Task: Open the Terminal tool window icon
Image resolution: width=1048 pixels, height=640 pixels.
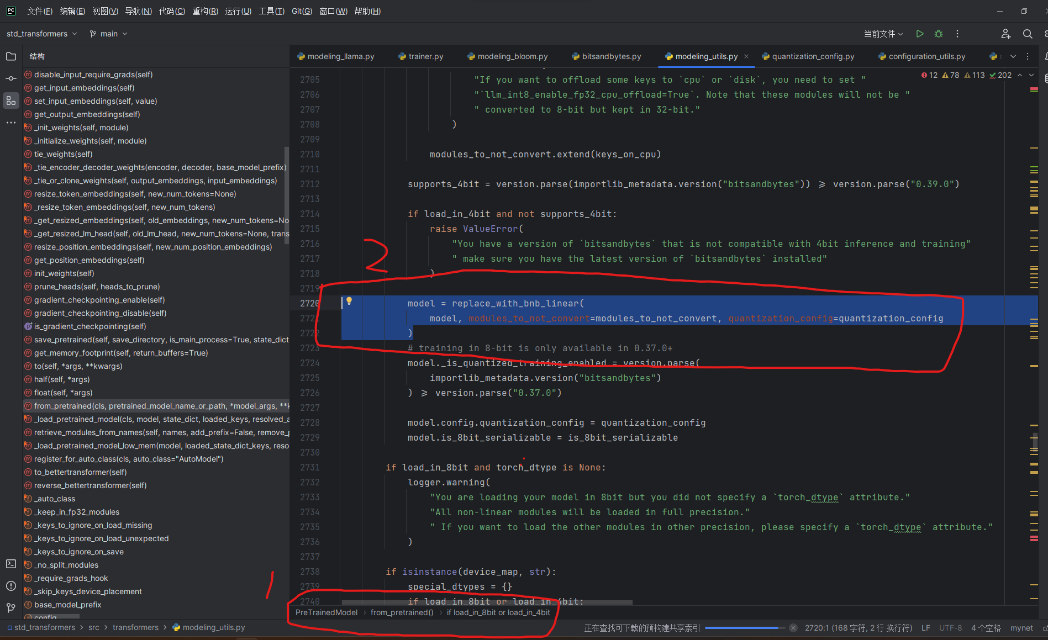Action: (x=10, y=564)
